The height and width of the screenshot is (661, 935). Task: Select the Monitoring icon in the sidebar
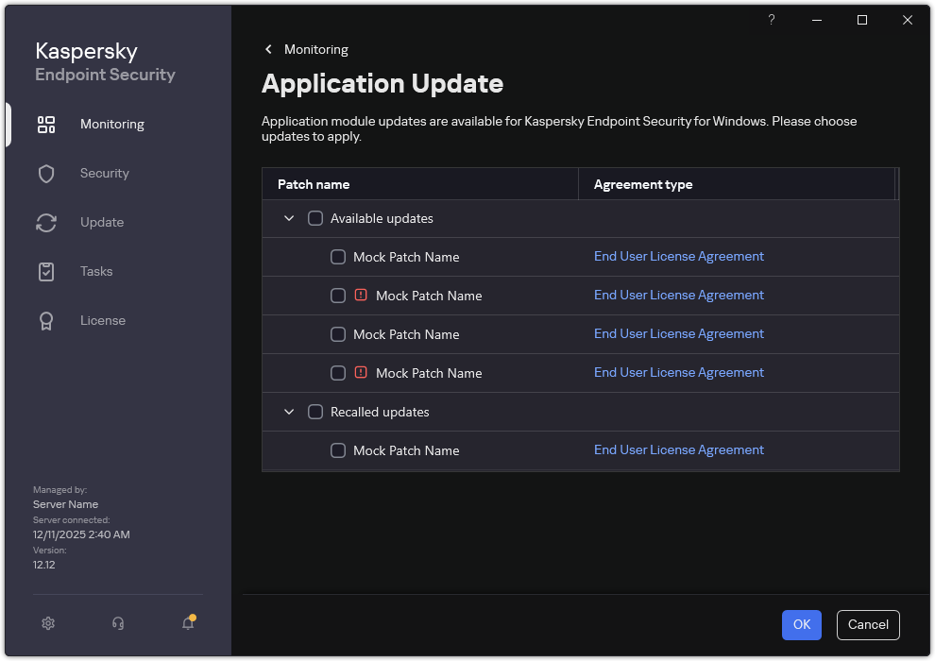coord(46,124)
